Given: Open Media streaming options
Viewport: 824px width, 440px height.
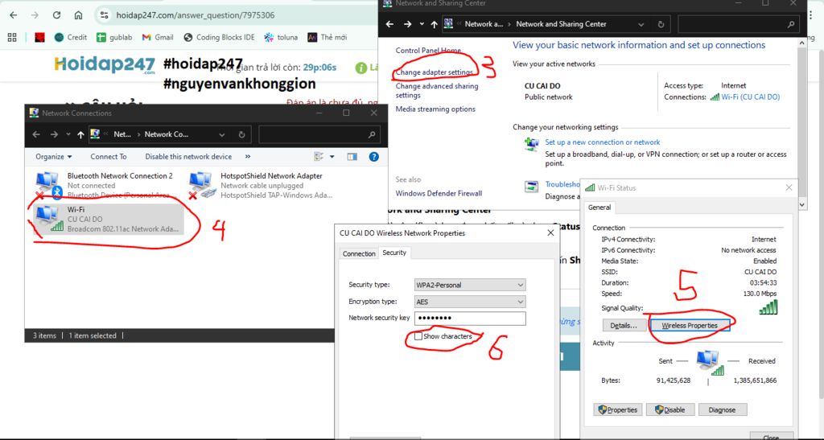Looking at the screenshot, I should [x=435, y=109].
